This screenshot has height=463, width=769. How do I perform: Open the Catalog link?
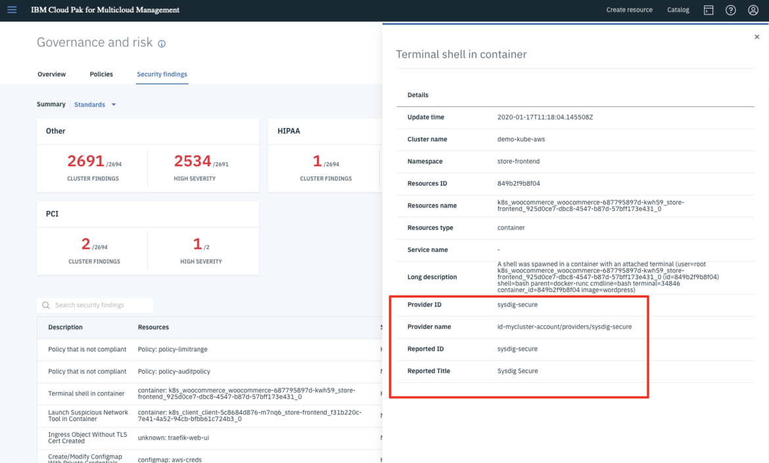(x=678, y=10)
